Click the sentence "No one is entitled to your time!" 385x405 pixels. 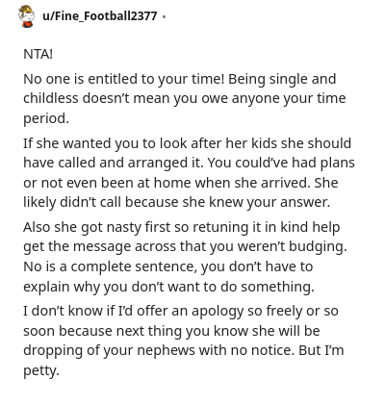tap(123, 79)
